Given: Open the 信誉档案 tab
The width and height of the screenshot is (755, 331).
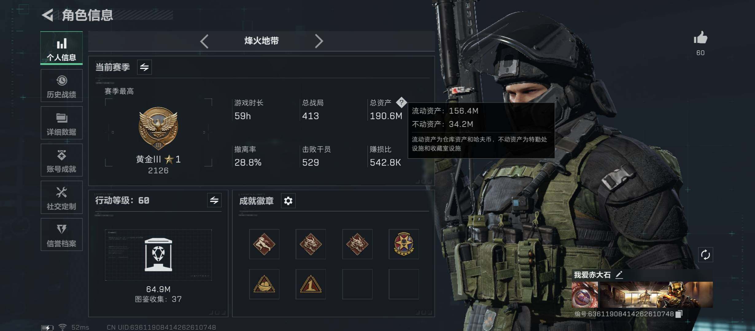Looking at the screenshot, I should 61,234.
